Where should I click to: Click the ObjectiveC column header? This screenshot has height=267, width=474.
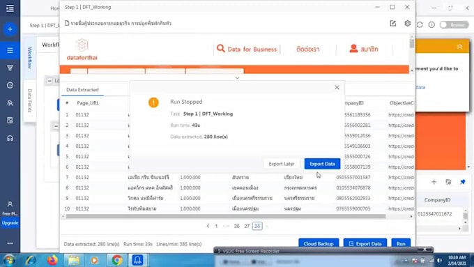(402, 103)
